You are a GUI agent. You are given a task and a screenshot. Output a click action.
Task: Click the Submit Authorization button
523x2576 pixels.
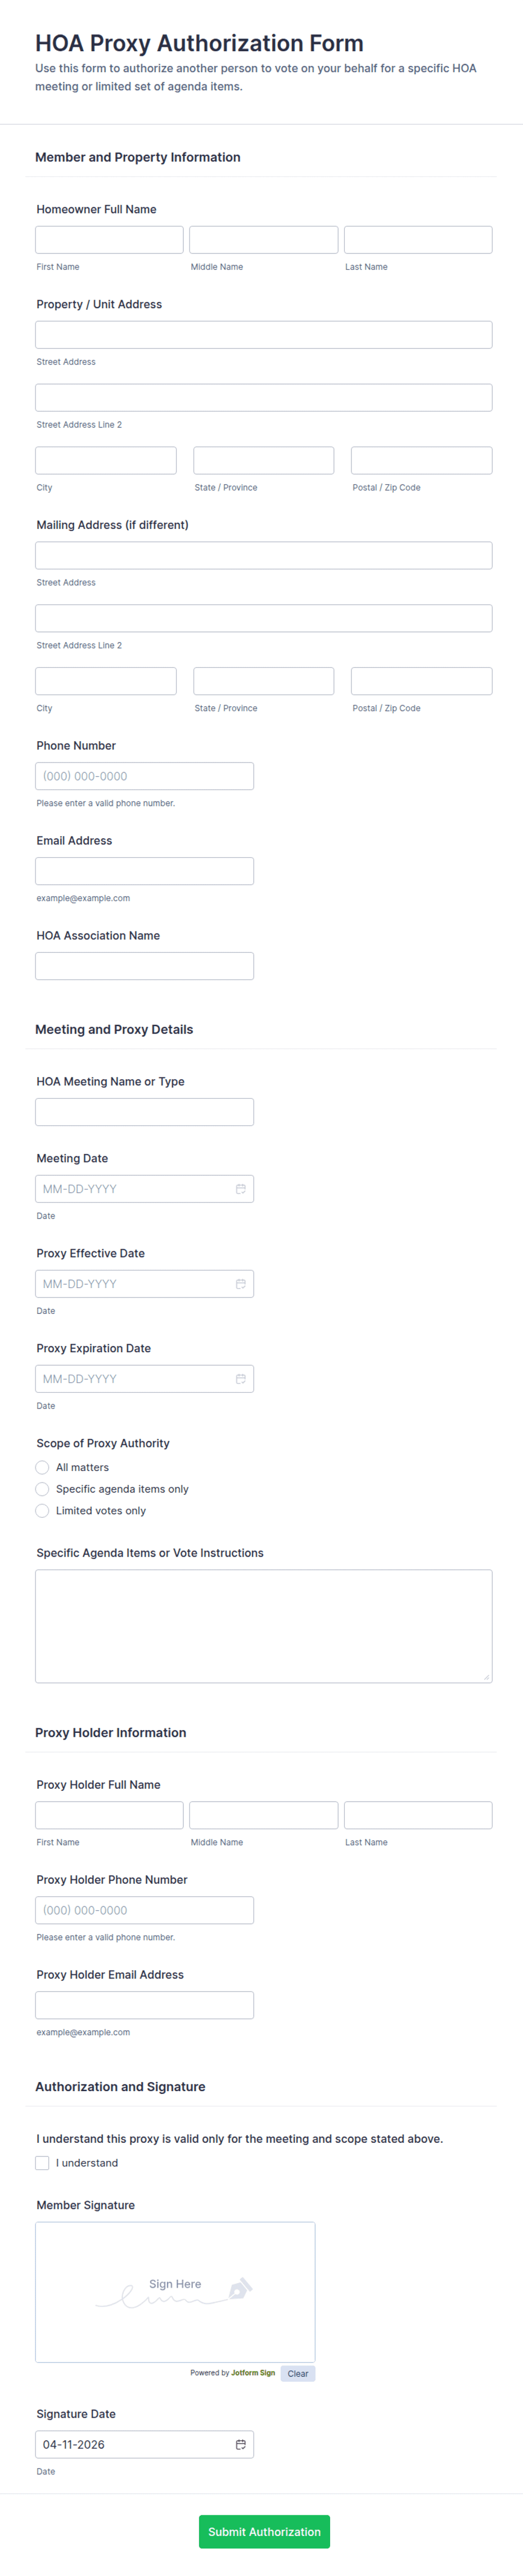[x=264, y=2532]
